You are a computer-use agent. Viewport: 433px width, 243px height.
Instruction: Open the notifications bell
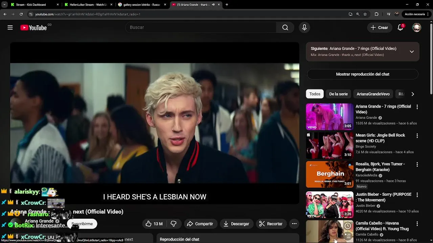401,28
